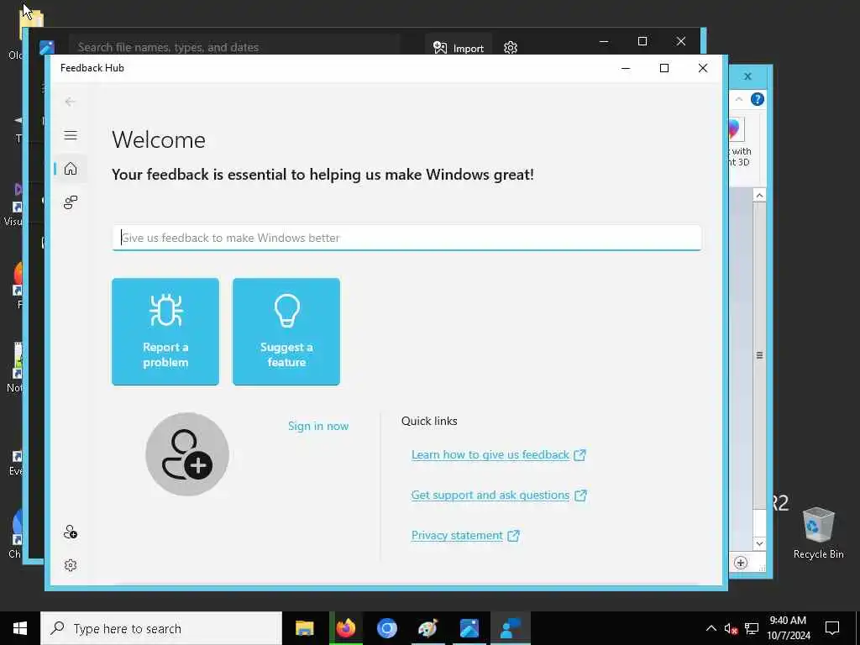Open Feedback Hub settings gear
860x645 pixels.
71,565
